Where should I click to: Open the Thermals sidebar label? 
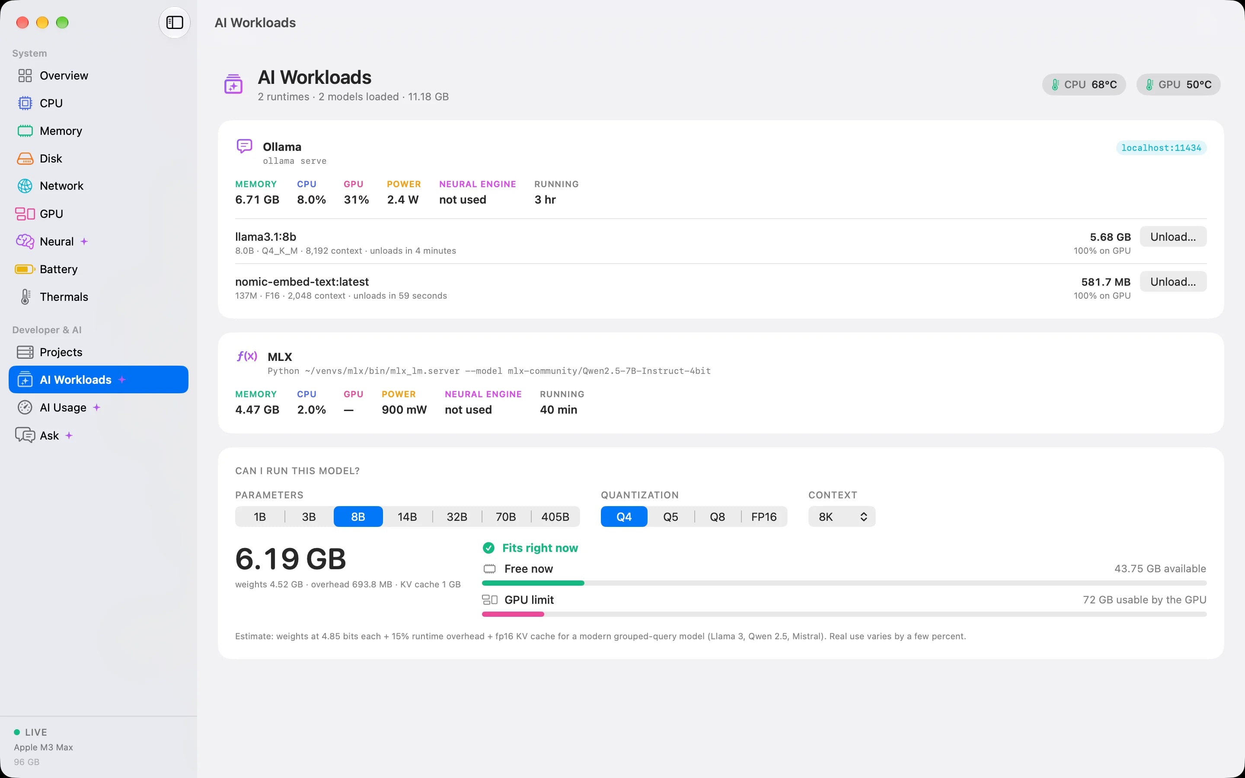64,297
